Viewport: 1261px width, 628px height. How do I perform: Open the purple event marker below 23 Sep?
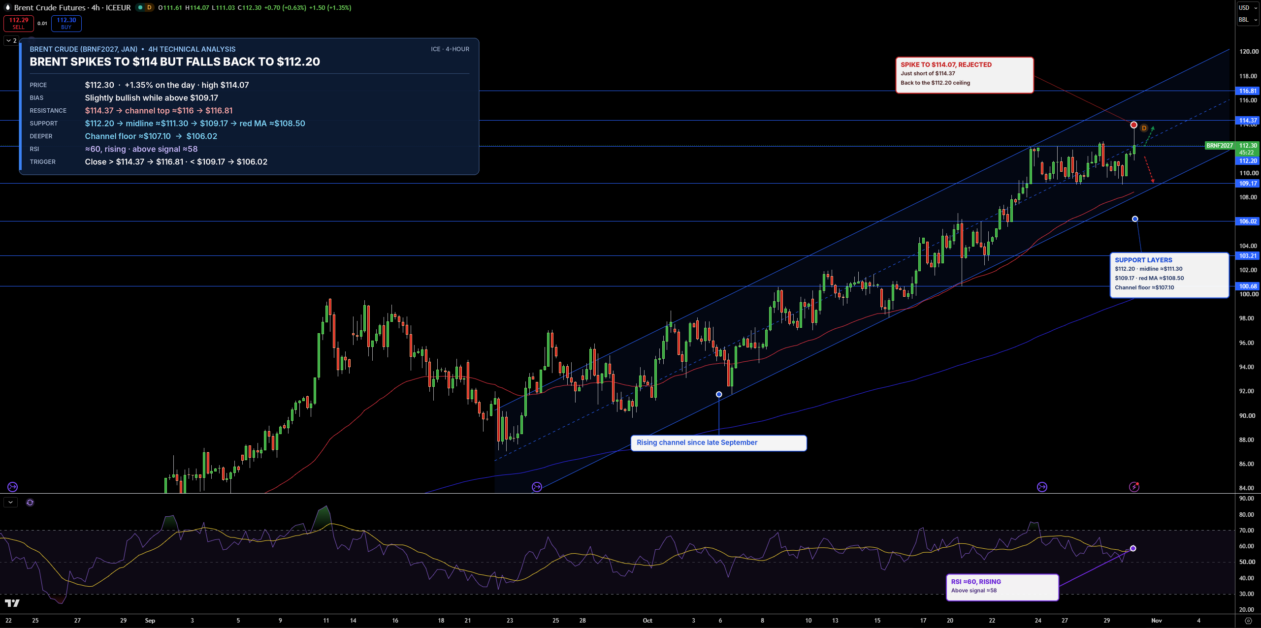click(537, 487)
